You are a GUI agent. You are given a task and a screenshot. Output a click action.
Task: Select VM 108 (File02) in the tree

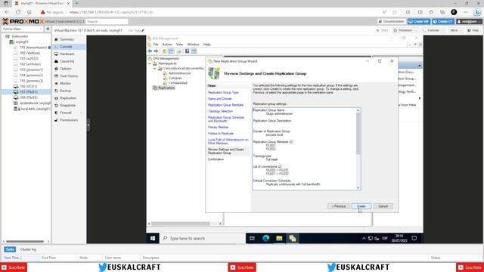pos(29,97)
